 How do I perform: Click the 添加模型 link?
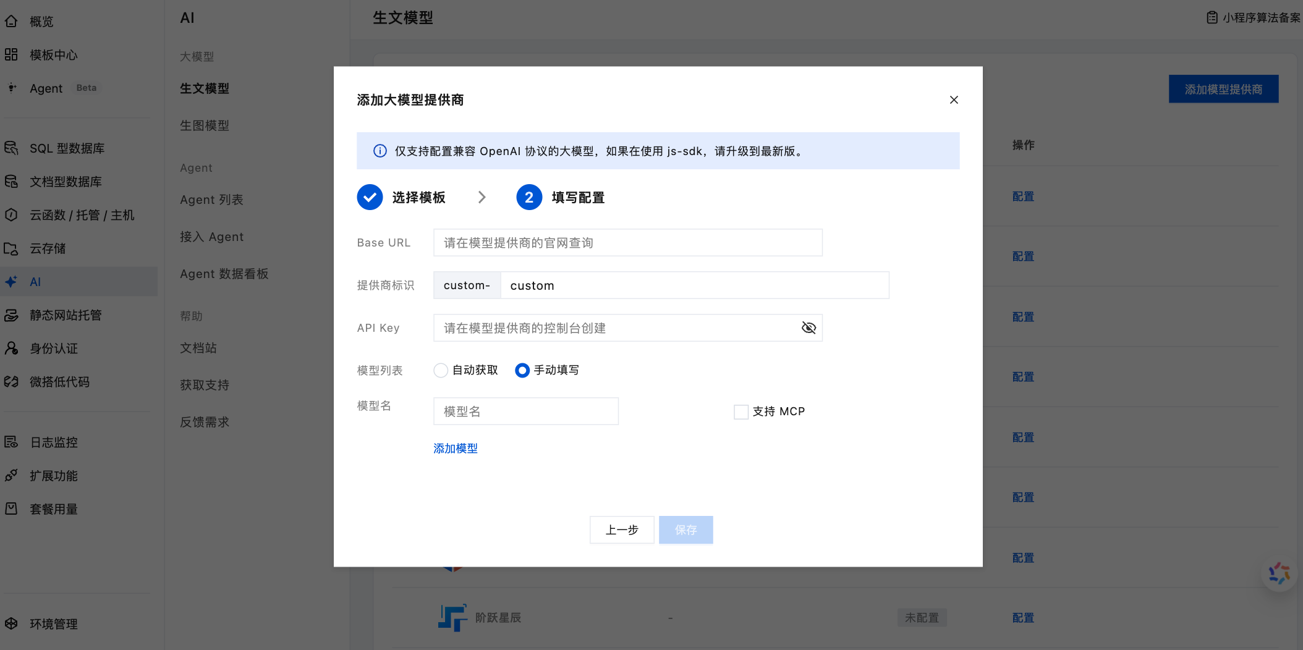click(456, 449)
